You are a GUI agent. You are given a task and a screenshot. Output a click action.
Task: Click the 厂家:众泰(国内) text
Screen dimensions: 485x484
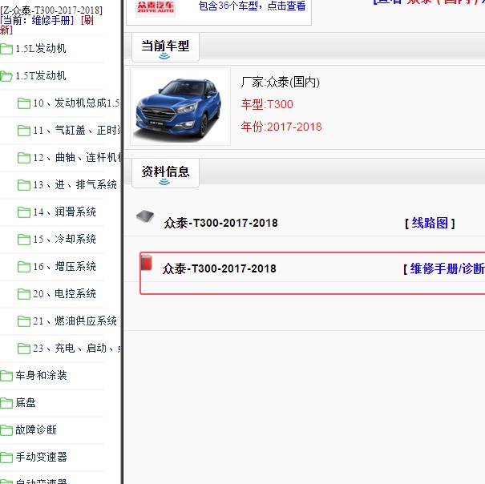click(281, 83)
